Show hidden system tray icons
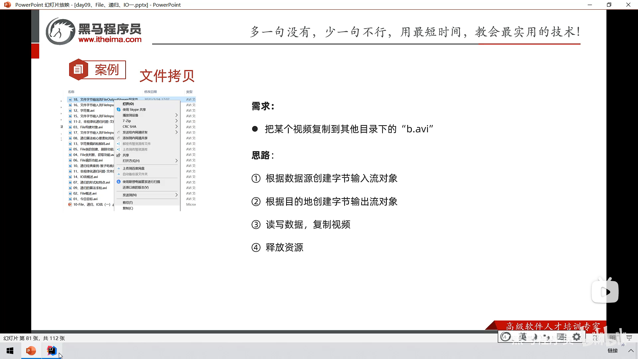 631,351
